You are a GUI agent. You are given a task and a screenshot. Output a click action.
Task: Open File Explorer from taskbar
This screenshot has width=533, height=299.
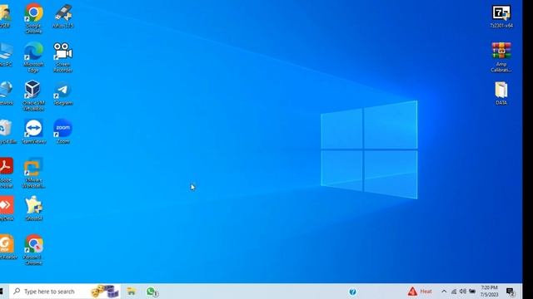tap(132, 292)
